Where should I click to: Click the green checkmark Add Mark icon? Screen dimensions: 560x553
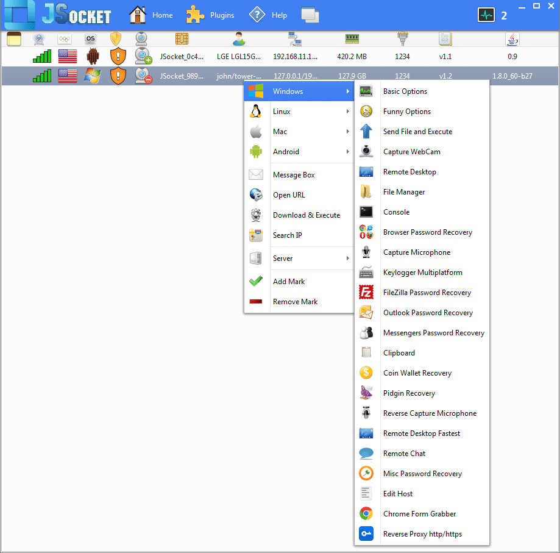256,282
